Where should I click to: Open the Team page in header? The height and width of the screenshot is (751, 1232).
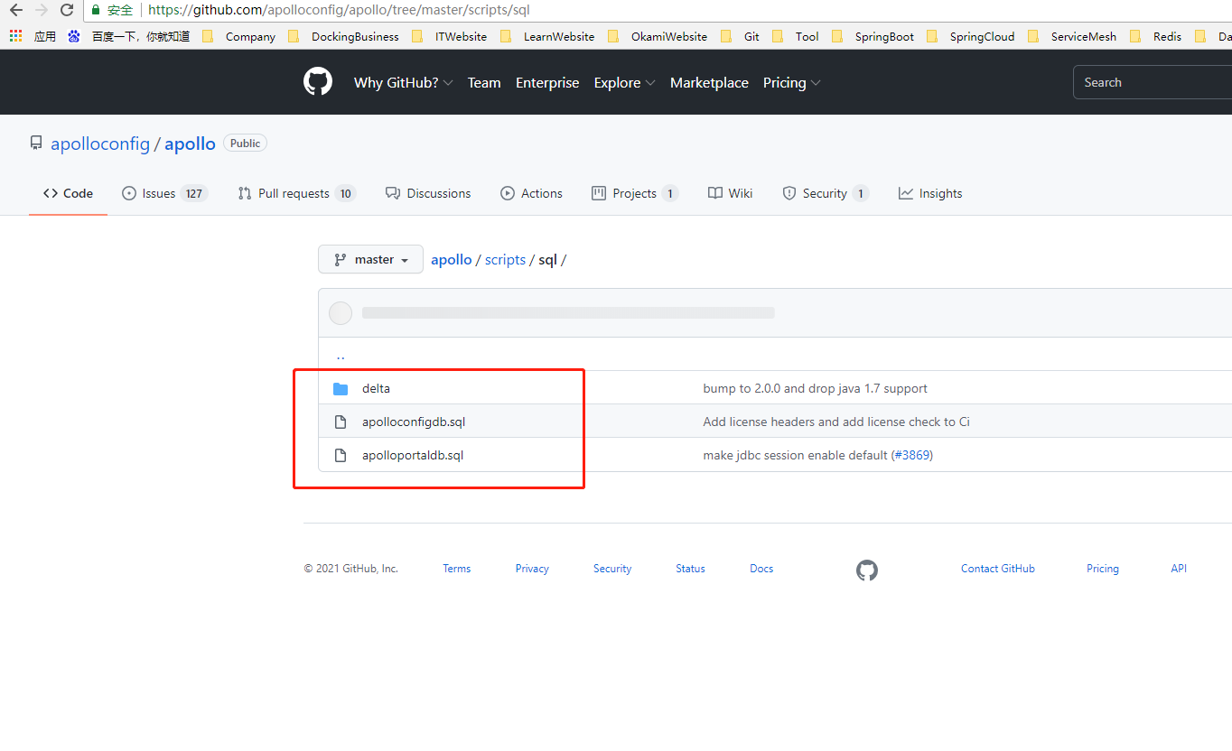click(484, 82)
